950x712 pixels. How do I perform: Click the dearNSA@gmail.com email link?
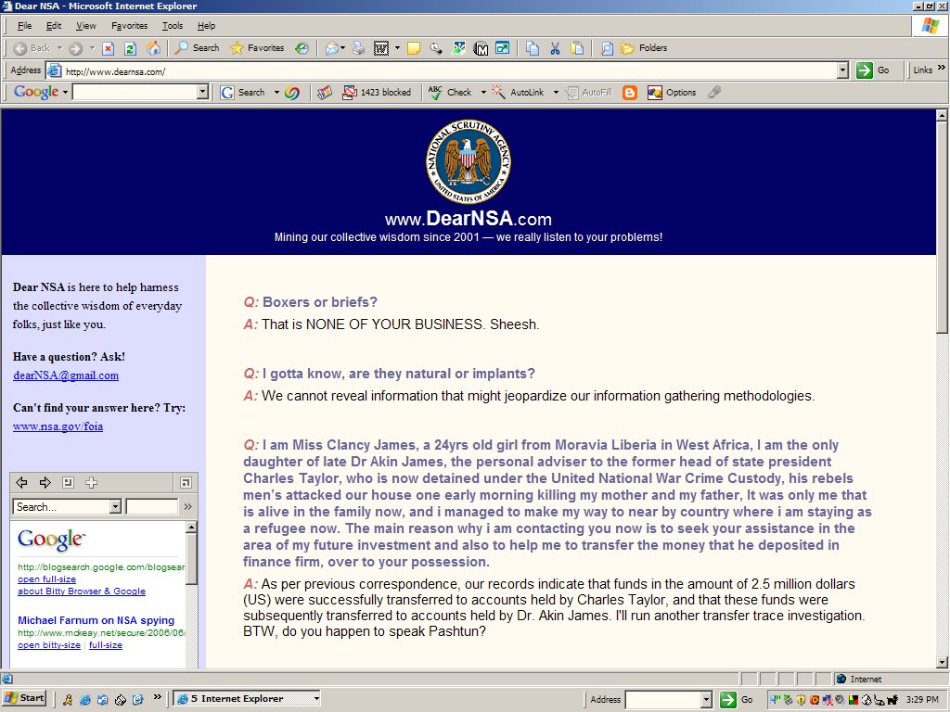(x=66, y=375)
